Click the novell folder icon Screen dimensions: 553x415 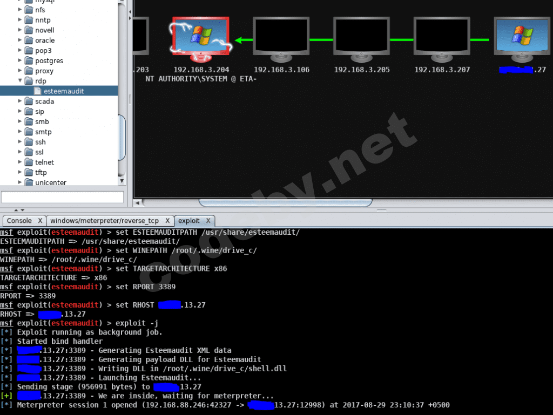tap(29, 30)
